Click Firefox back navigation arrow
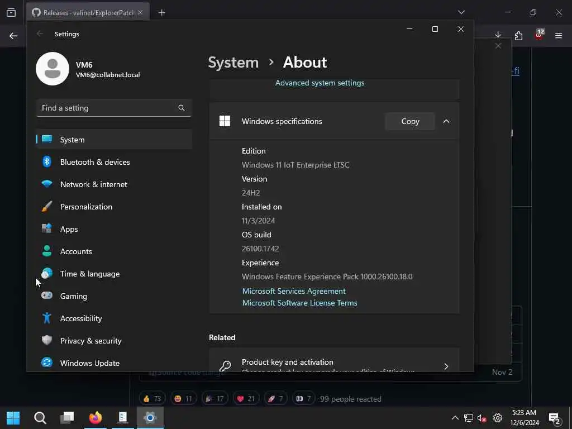The height and width of the screenshot is (429, 572). (x=13, y=36)
